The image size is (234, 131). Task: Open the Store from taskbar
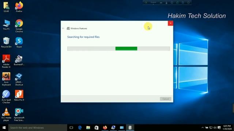97,128
